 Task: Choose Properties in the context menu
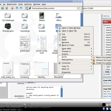[x=75, y=72]
